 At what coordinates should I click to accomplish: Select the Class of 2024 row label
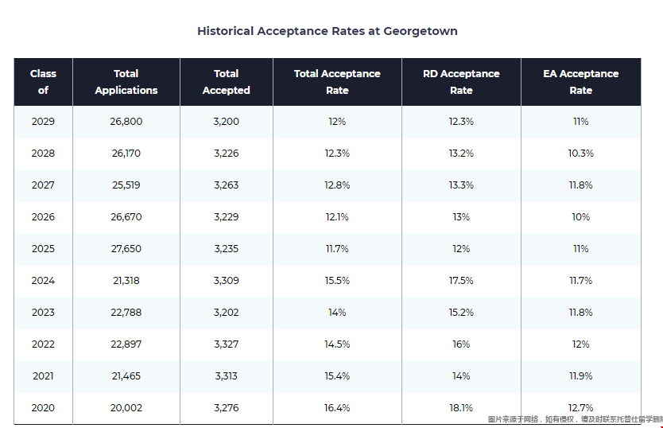[43, 281]
